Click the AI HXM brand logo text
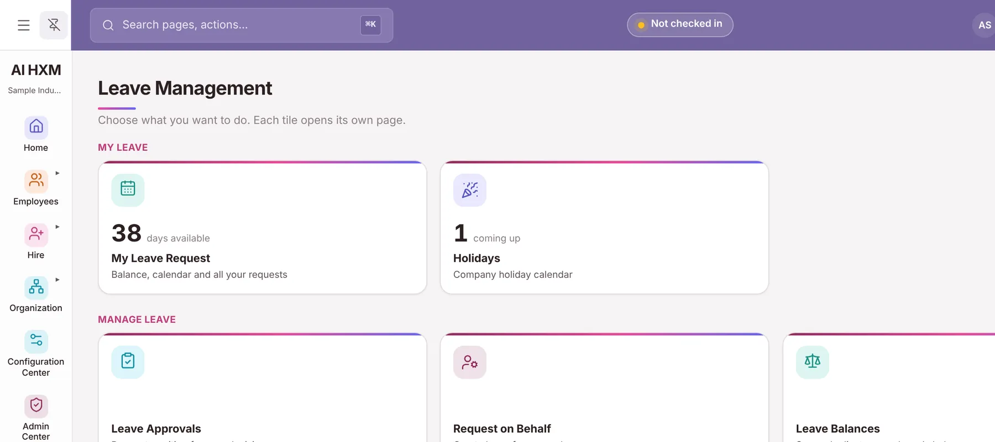The height and width of the screenshot is (442, 995). pyautogui.click(x=36, y=70)
